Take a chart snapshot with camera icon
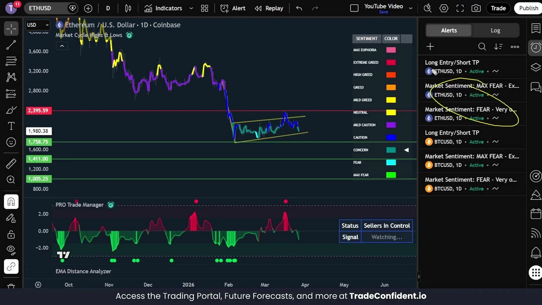This screenshot has width=542, height=305. 476,8
